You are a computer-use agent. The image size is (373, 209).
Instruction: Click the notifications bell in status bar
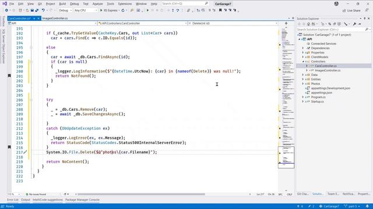pyautogui.click(x=367, y=206)
